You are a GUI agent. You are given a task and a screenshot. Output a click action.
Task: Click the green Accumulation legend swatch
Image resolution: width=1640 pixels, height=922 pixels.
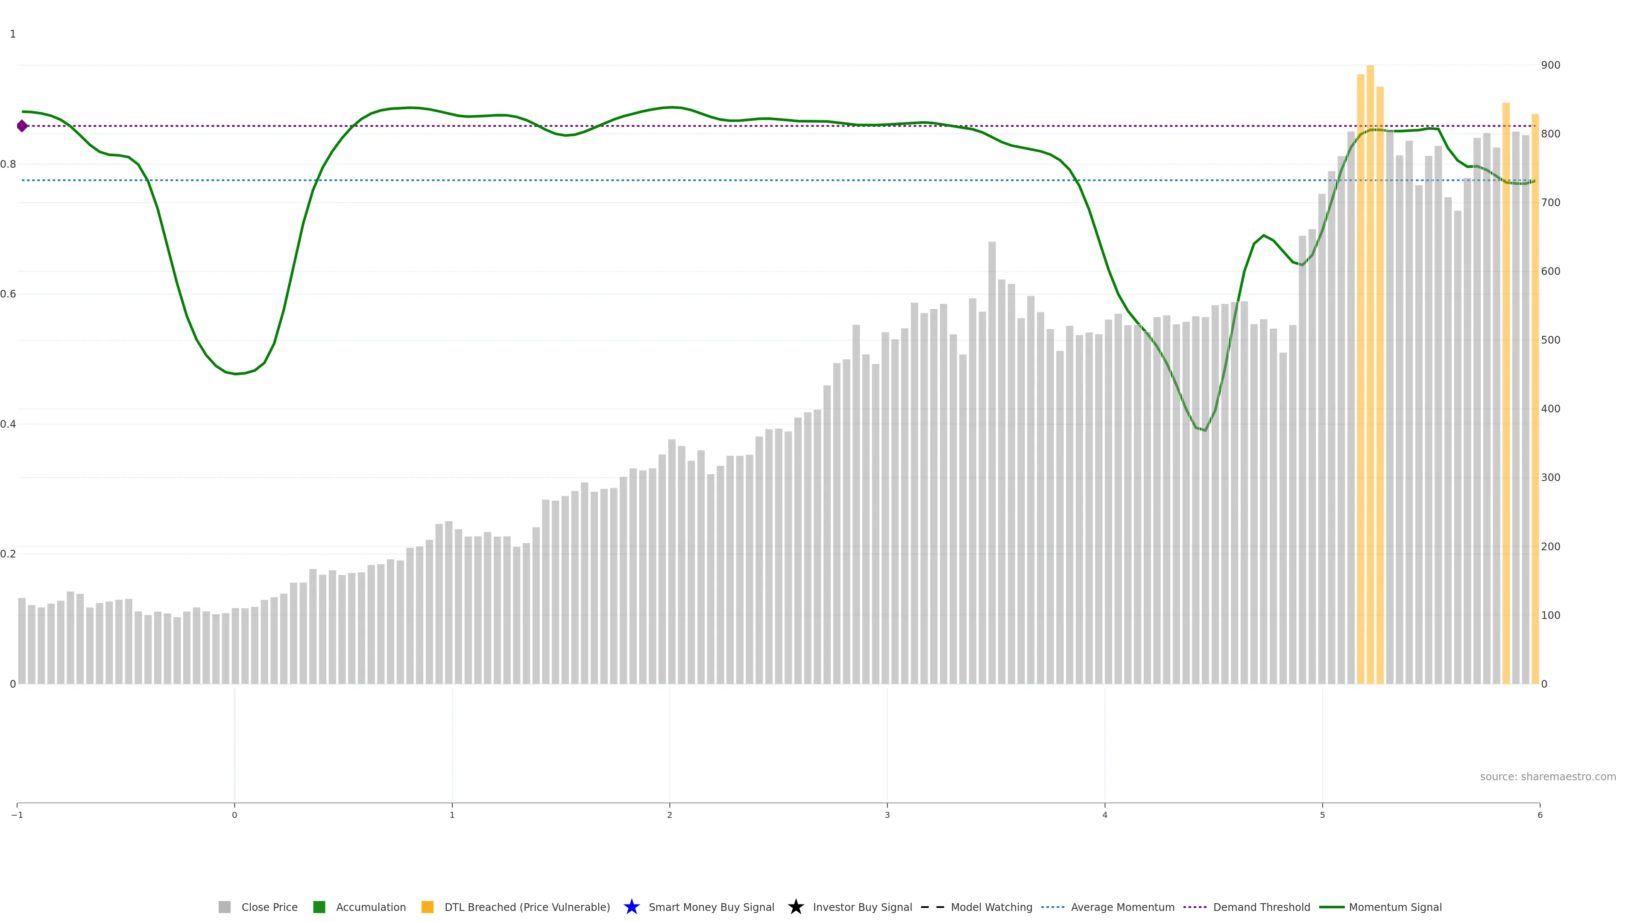[x=319, y=907]
